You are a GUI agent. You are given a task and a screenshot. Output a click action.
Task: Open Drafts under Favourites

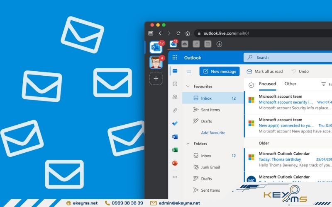tap(213, 121)
